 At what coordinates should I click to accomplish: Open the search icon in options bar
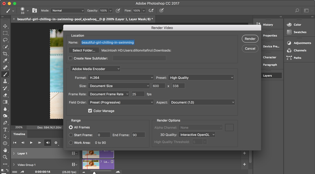(297, 11)
